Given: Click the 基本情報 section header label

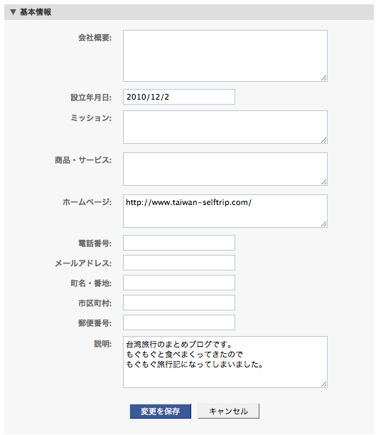Looking at the screenshot, I should point(36,12).
